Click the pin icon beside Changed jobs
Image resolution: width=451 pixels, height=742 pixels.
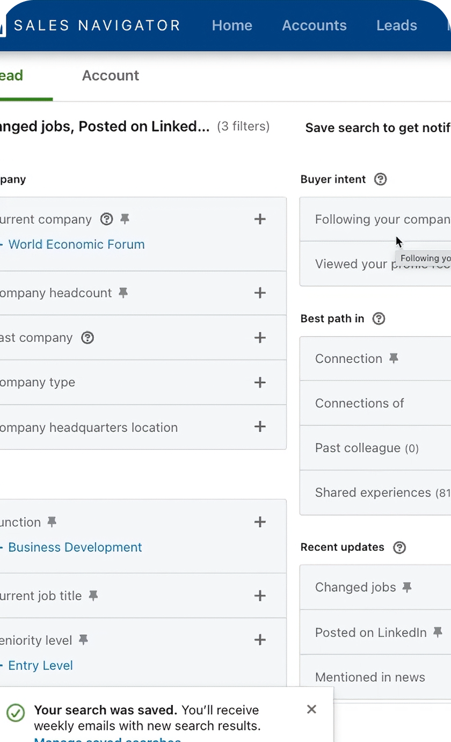(x=407, y=587)
